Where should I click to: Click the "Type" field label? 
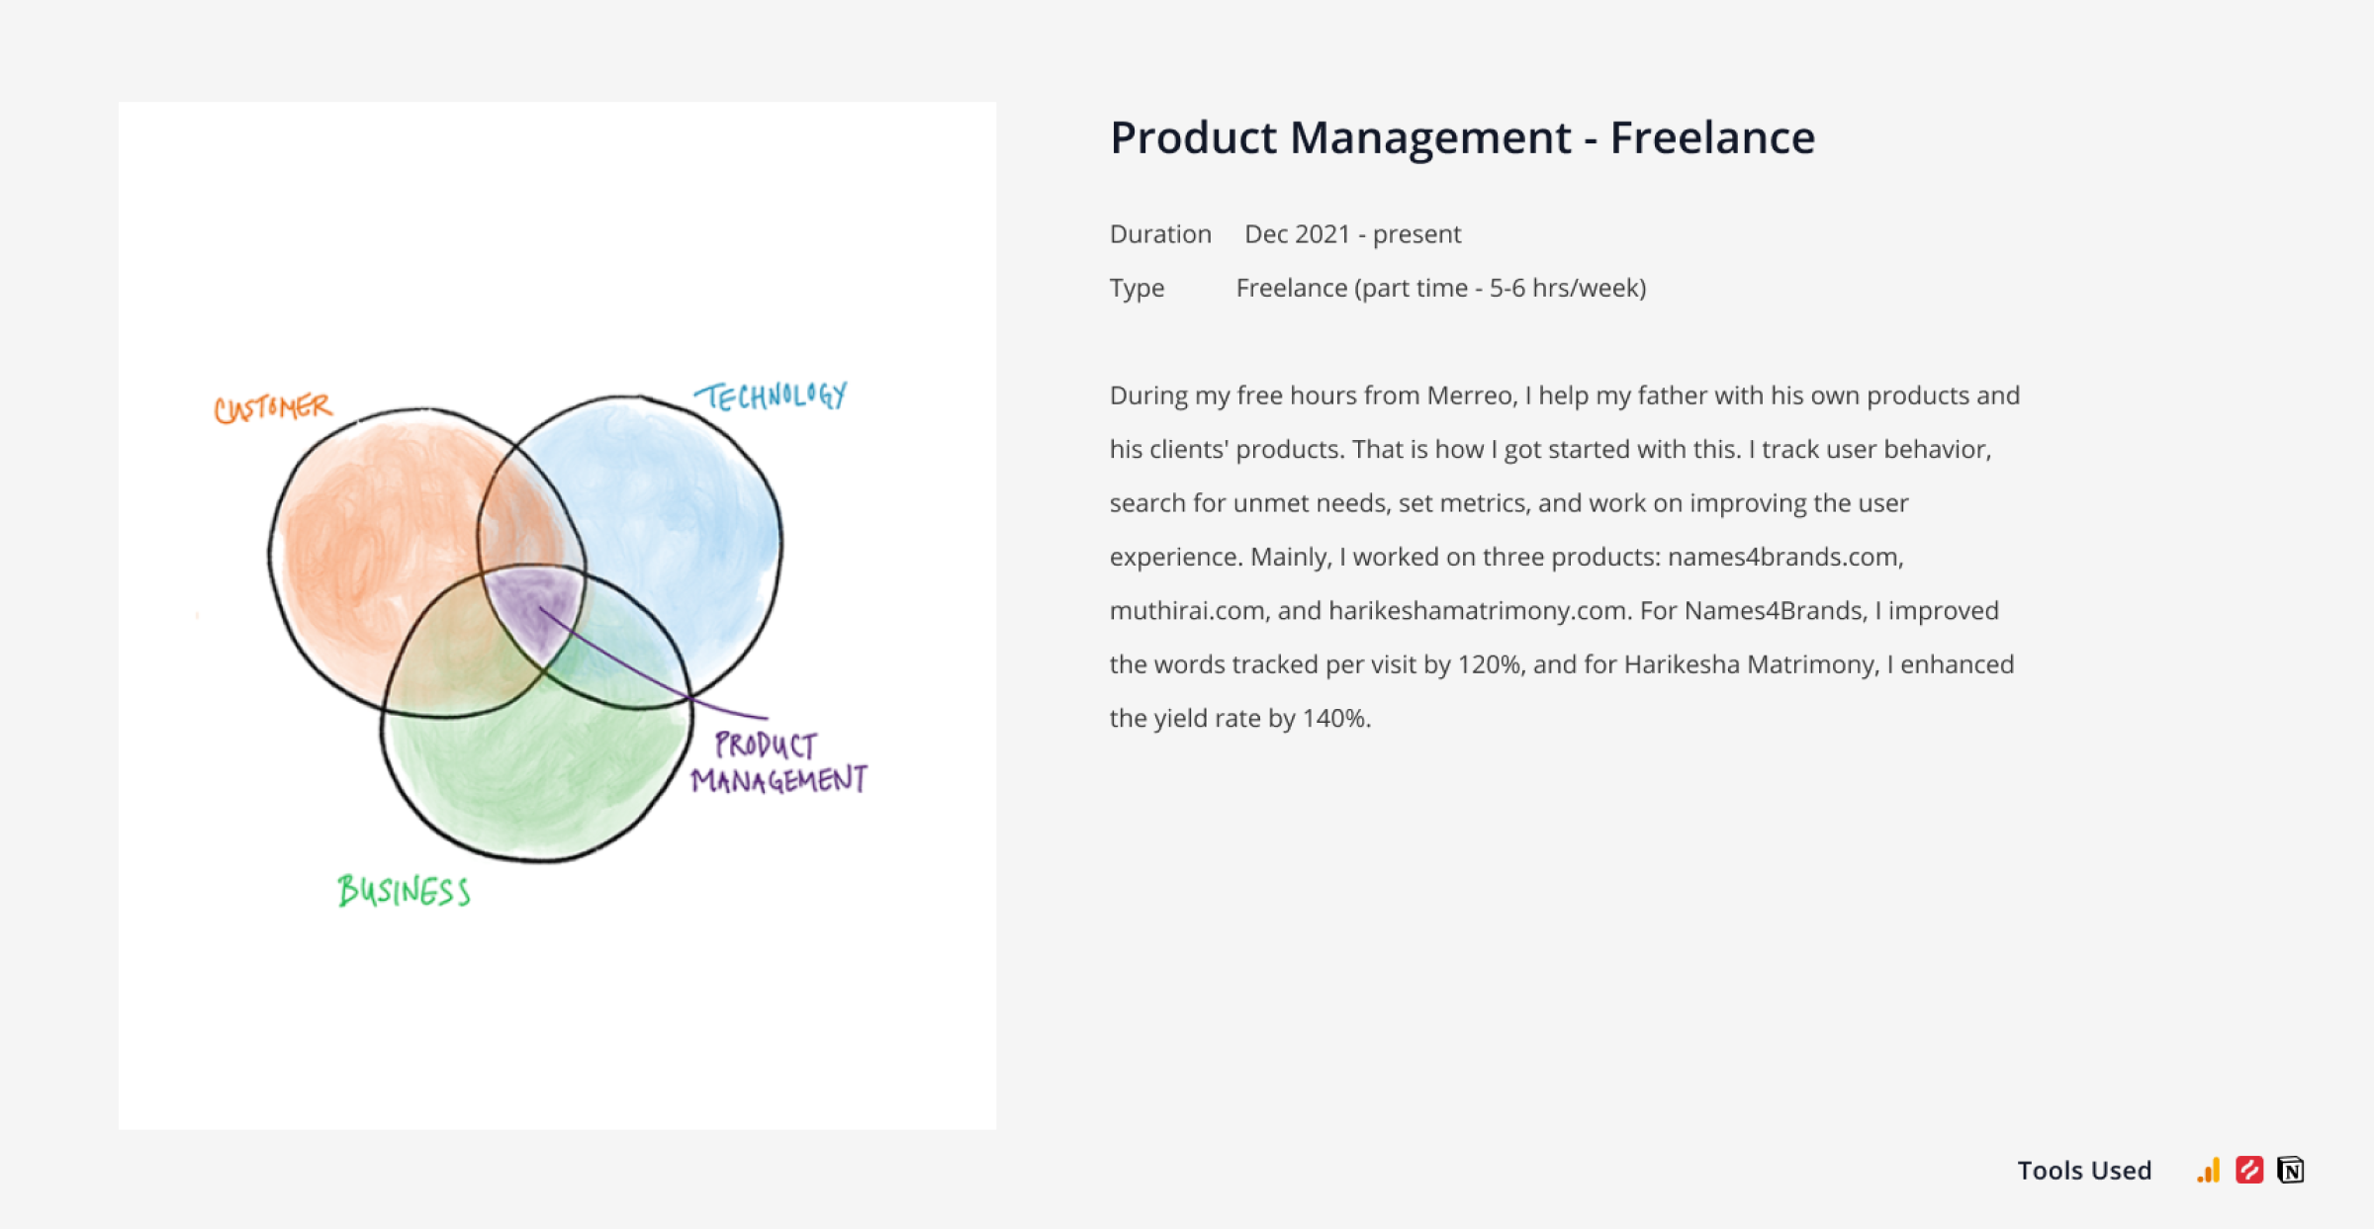pyautogui.click(x=1137, y=288)
